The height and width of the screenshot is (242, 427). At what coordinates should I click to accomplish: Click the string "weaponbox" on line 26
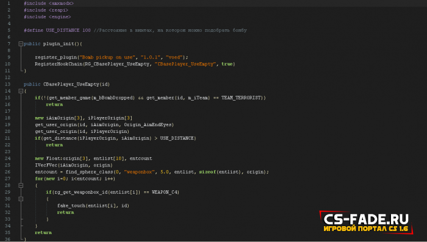140,172
